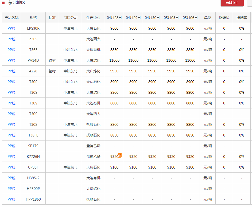The height and width of the screenshot is (207, 252).
Task: Select the 4228 specification cell
Action: 33,71
